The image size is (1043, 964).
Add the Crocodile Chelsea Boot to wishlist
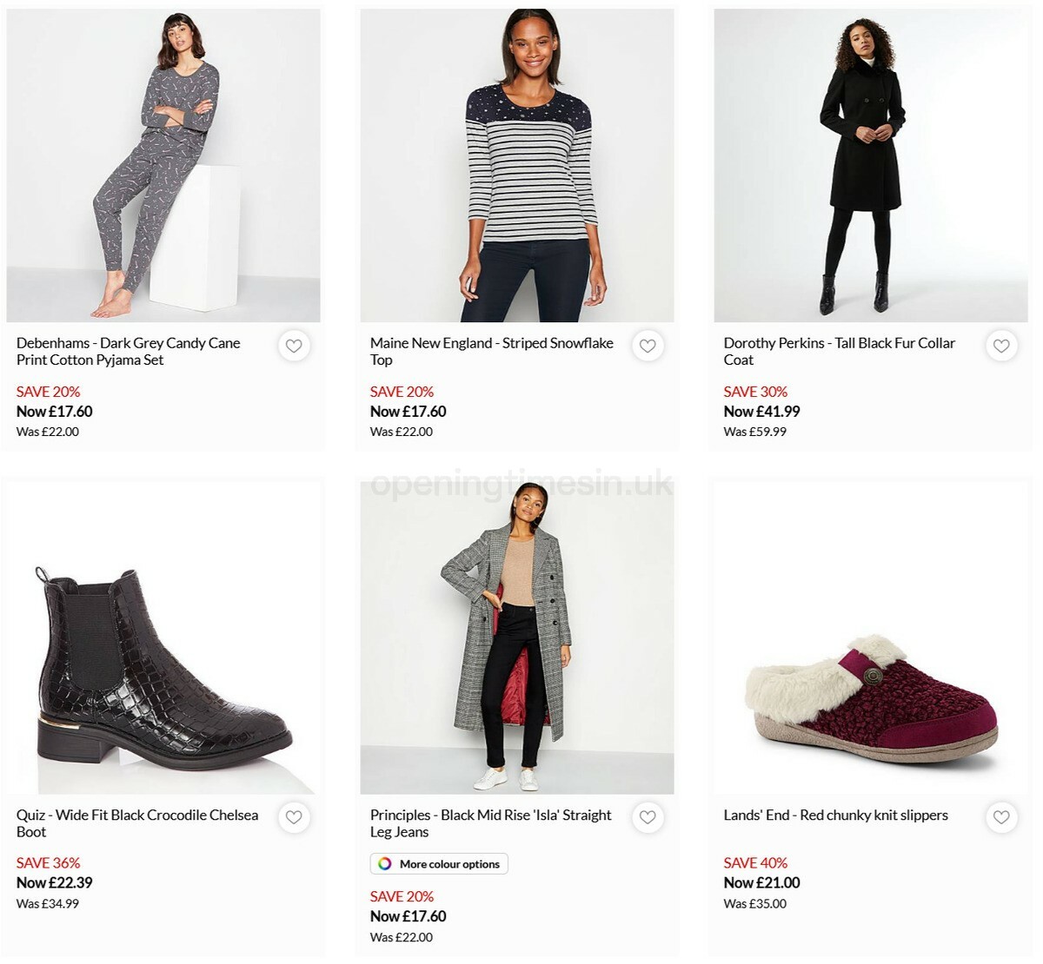pos(294,817)
